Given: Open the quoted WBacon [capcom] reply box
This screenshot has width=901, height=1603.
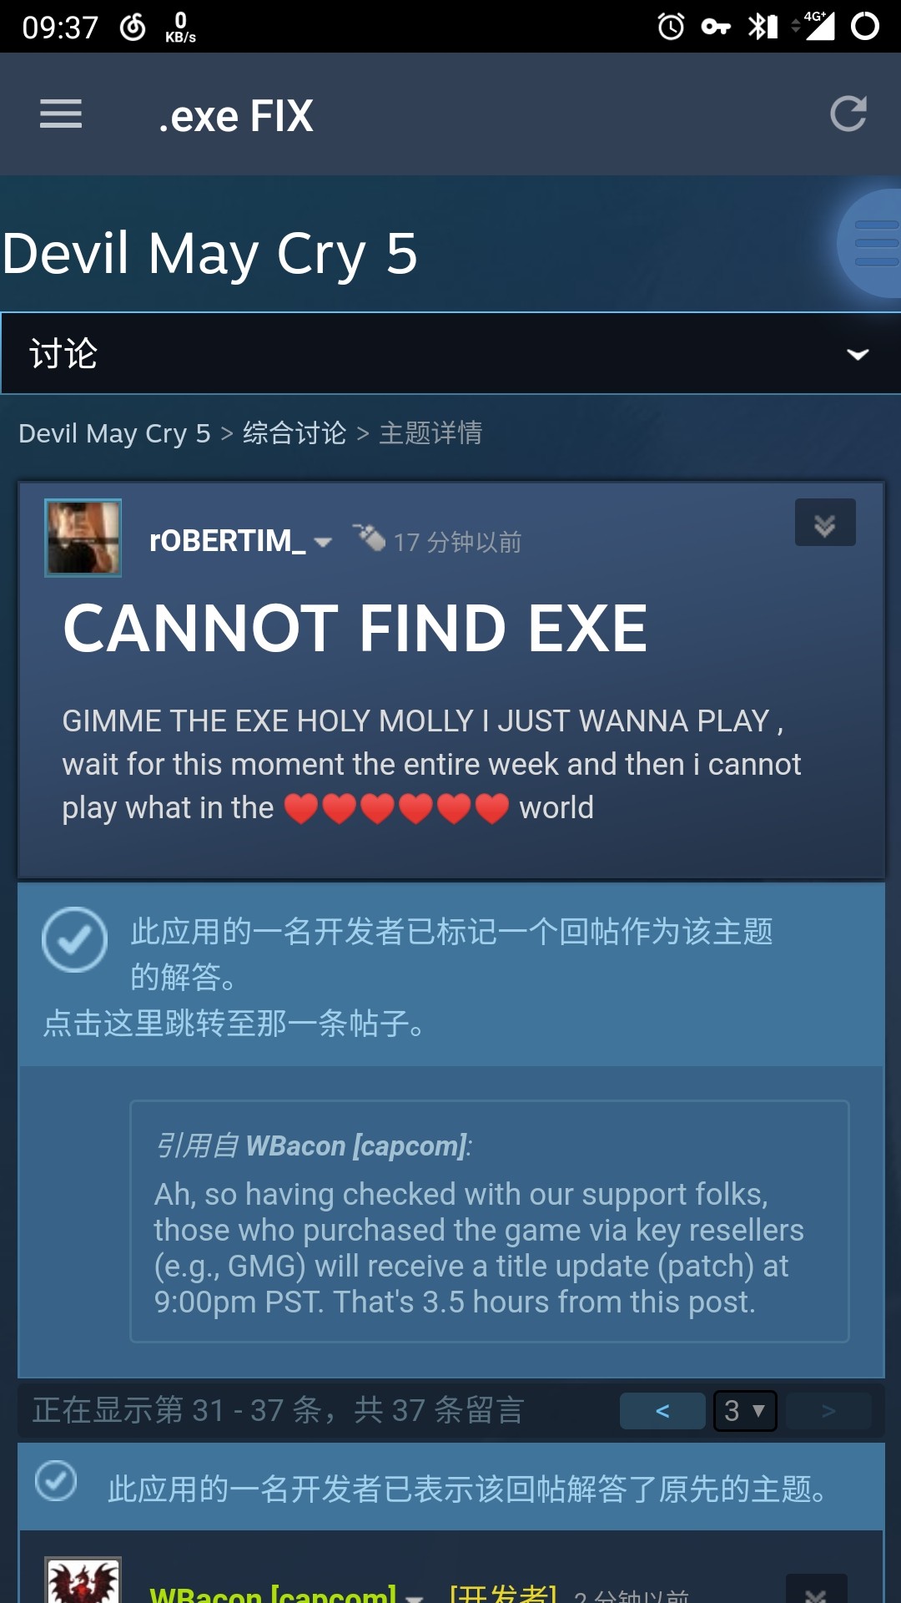Looking at the screenshot, I should [489, 1221].
